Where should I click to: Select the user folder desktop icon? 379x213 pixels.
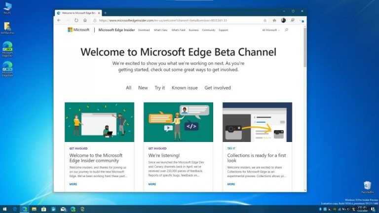[7, 28]
